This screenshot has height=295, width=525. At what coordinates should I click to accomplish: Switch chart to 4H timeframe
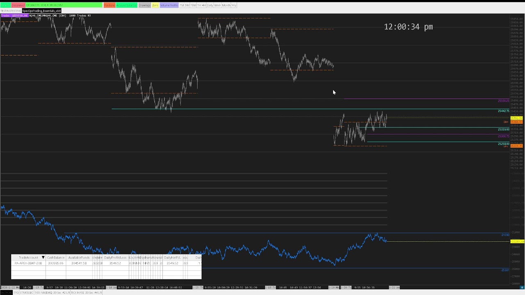pos(203,5)
